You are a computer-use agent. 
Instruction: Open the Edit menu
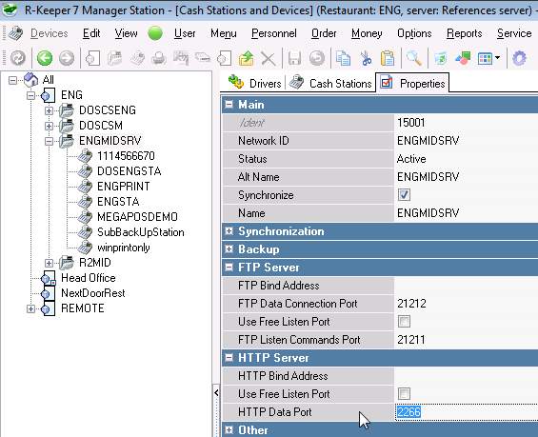pyautogui.click(x=91, y=33)
